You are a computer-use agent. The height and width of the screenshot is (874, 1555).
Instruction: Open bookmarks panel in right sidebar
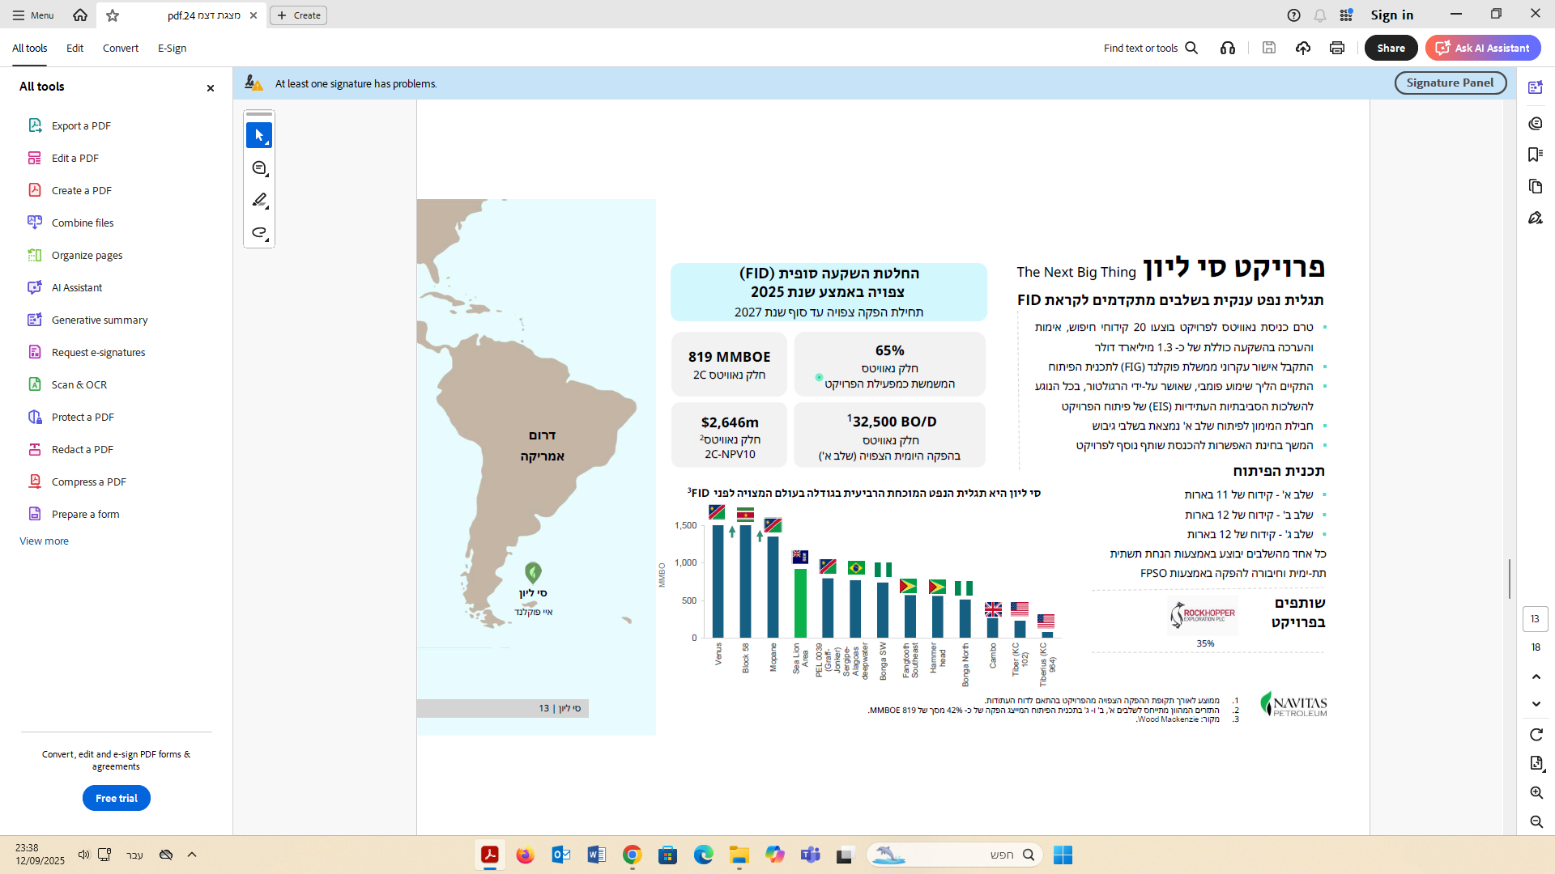[x=1536, y=155]
